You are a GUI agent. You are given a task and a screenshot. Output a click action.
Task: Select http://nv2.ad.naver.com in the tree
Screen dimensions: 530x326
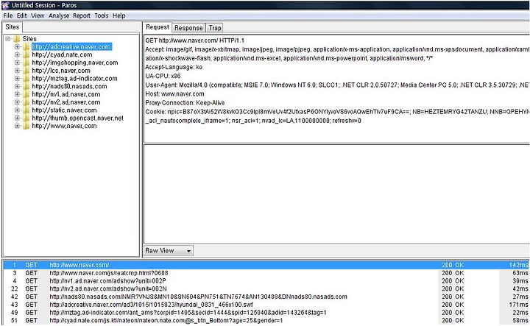click(x=66, y=102)
